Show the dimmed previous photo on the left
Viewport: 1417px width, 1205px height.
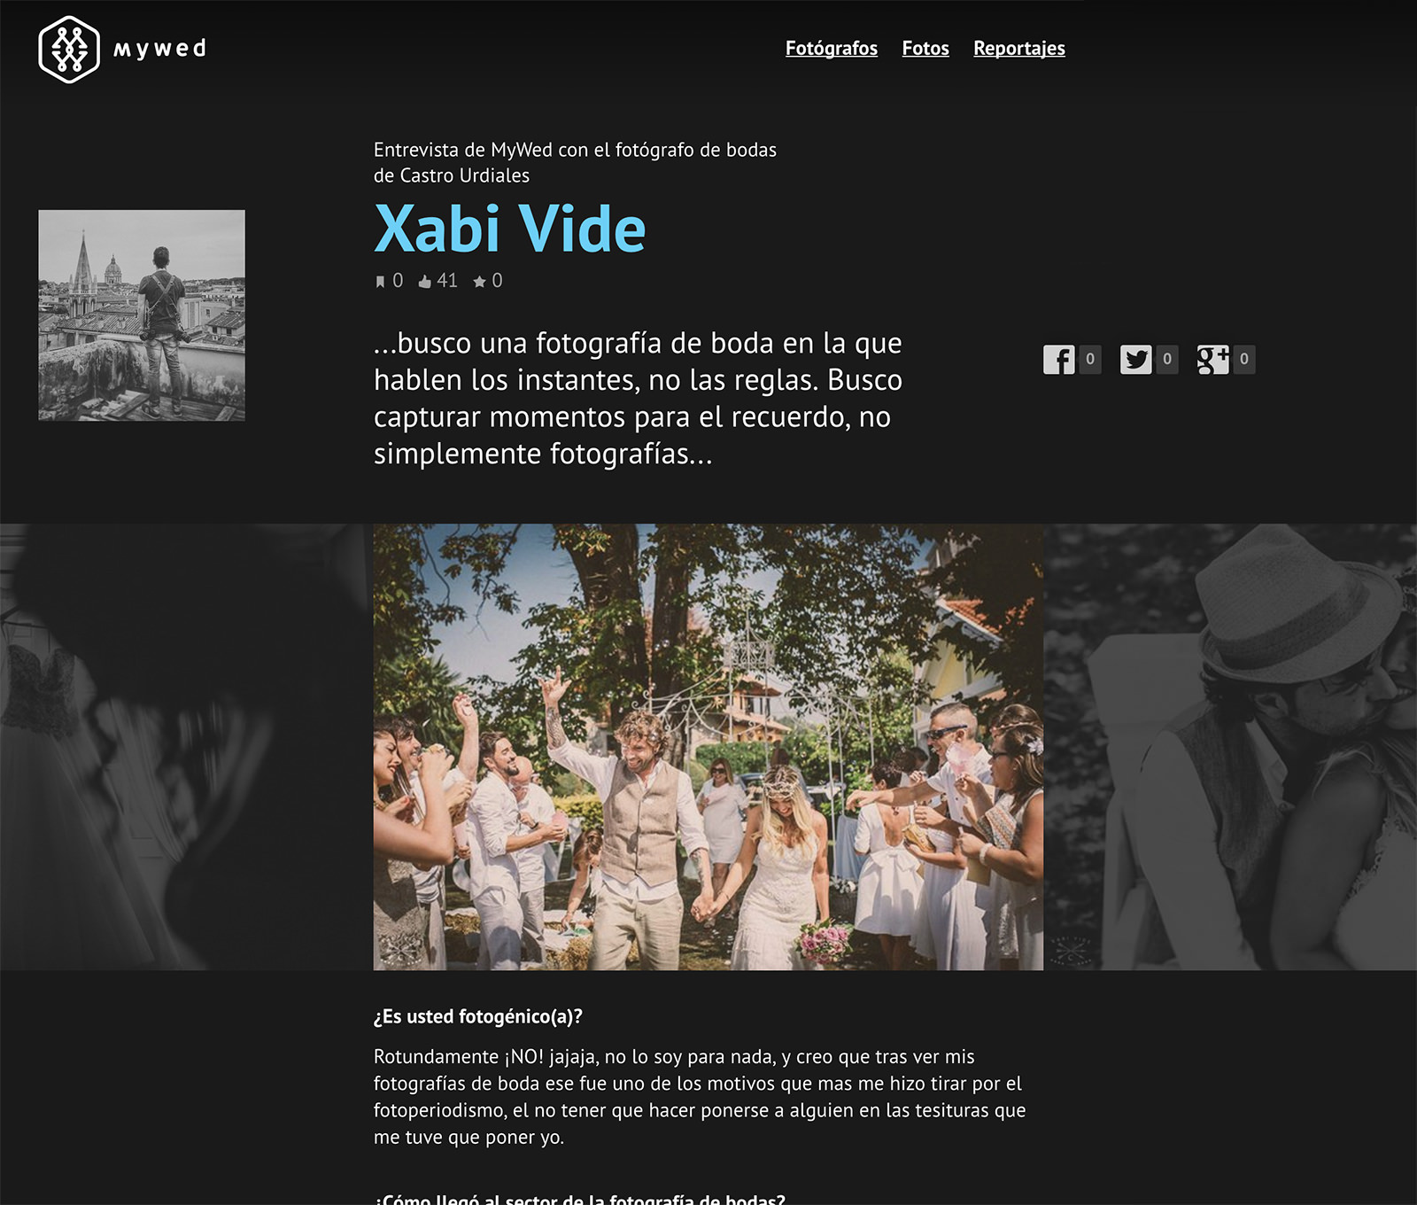click(186, 747)
